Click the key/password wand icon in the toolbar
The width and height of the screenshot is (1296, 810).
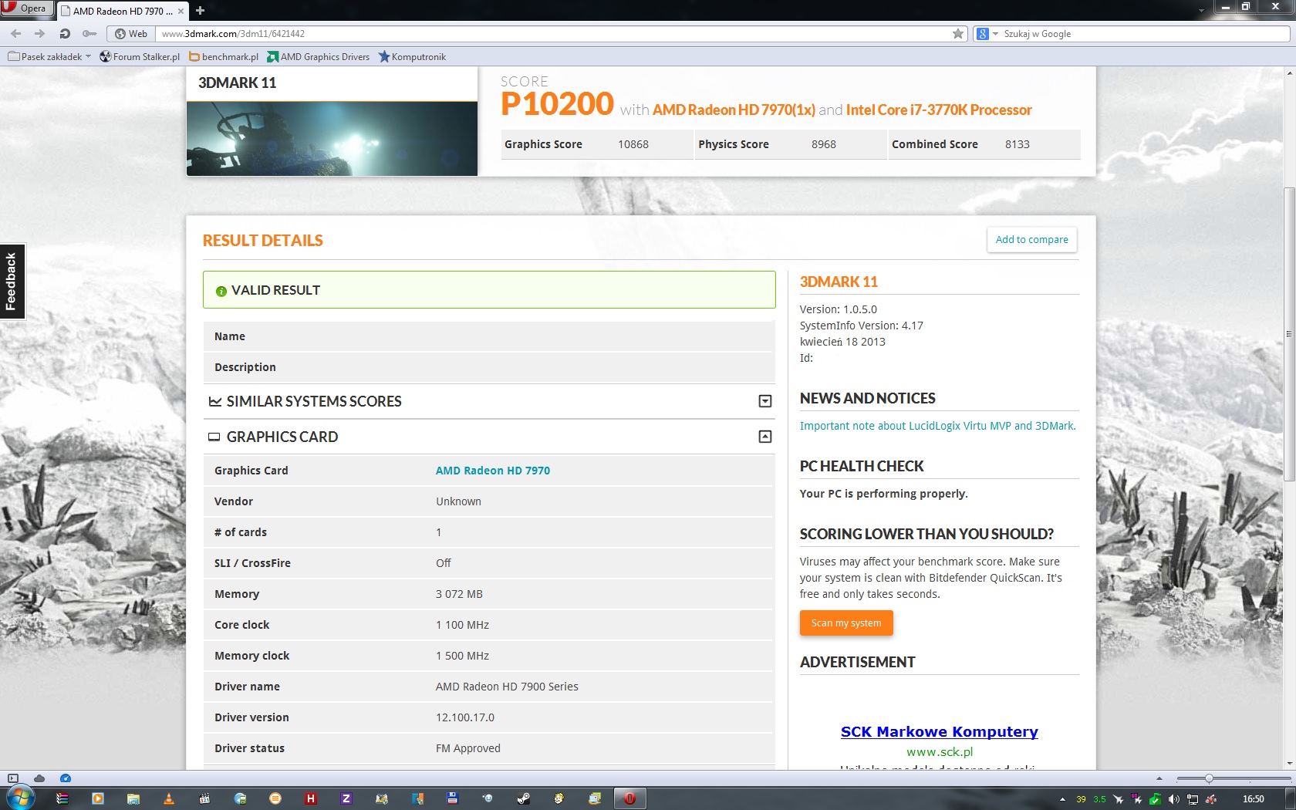pyautogui.click(x=89, y=34)
